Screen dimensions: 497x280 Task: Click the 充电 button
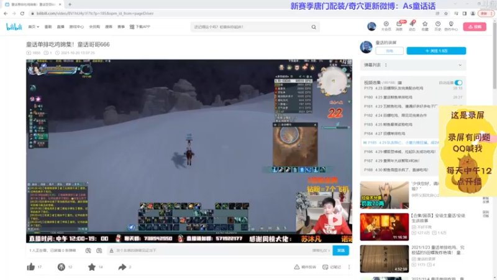[390, 51]
